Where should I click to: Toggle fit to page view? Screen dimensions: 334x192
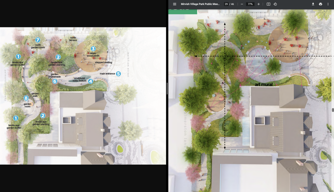point(268,4)
